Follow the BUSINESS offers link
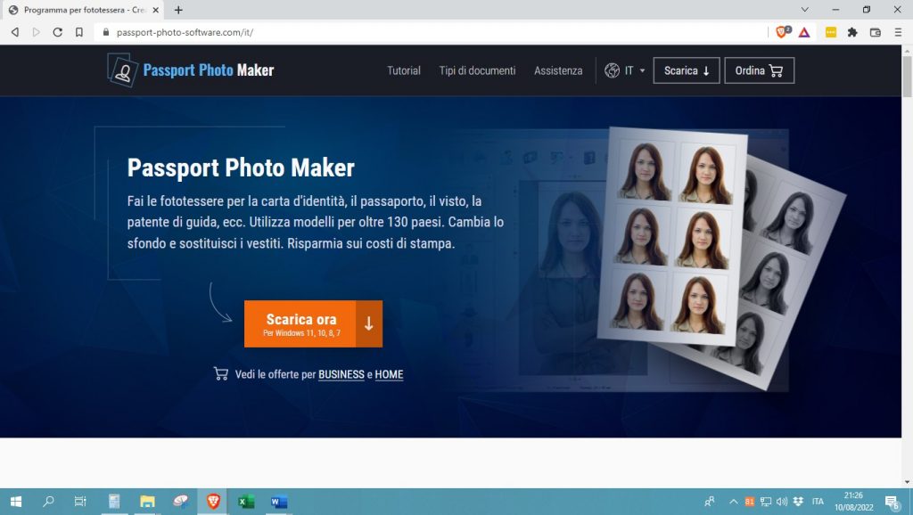The width and height of the screenshot is (913, 515). click(x=341, y=374)
